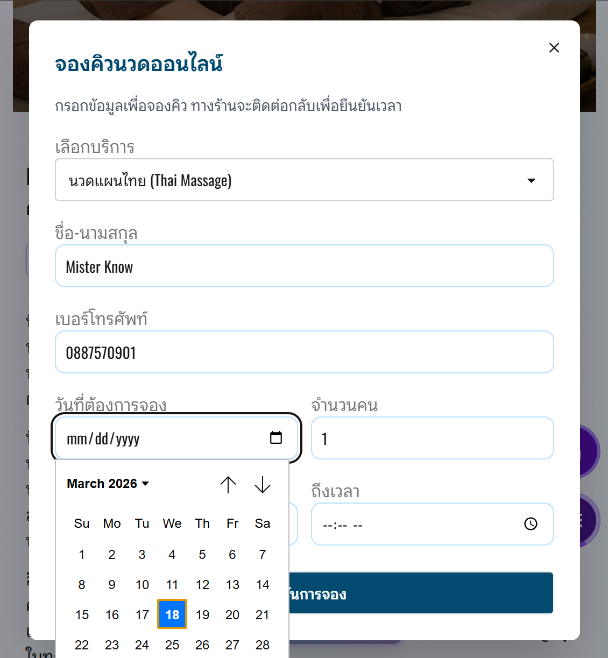Viewport: 608px width, 658px height.
Task: Open the calendar picker icon in date field
Action: [x=275, y=438]
